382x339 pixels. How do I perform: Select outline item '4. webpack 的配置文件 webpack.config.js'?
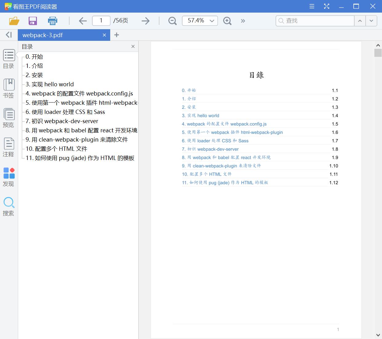coord(79,93)
